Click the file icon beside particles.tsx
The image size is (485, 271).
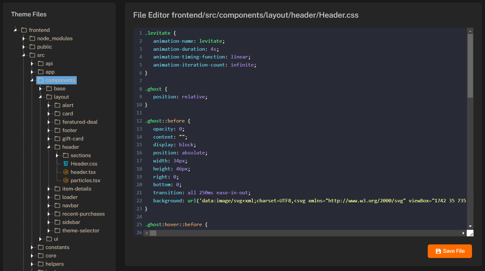pos(66,180)
